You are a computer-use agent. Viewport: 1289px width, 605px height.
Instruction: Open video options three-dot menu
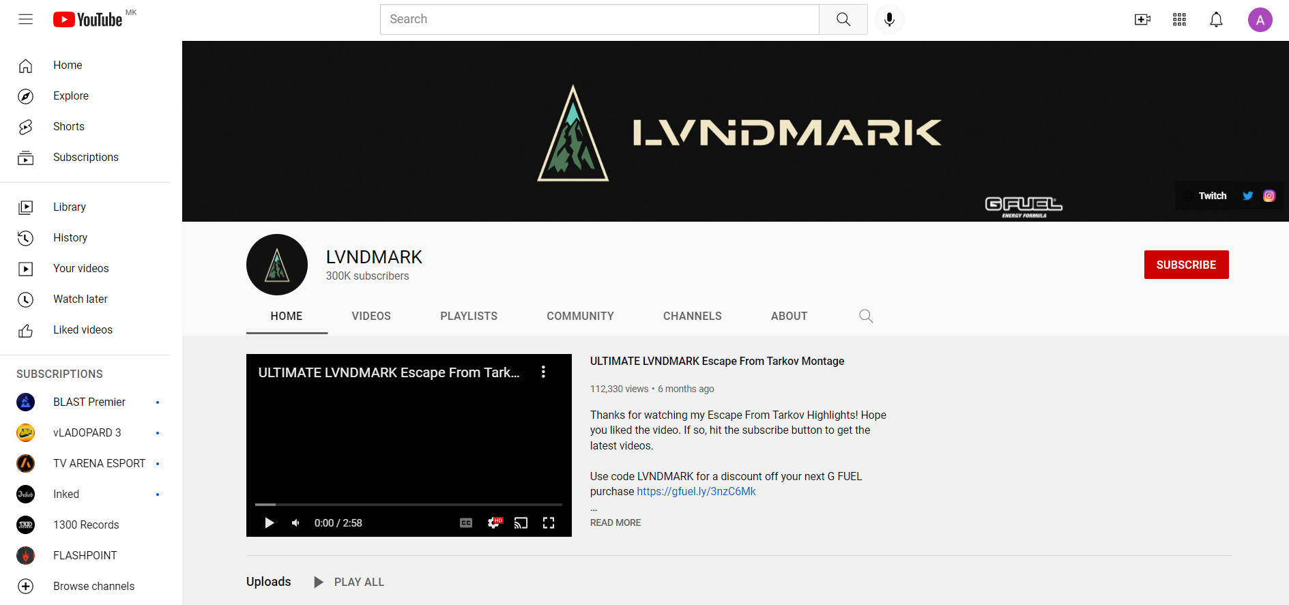(x=543, y=372)
